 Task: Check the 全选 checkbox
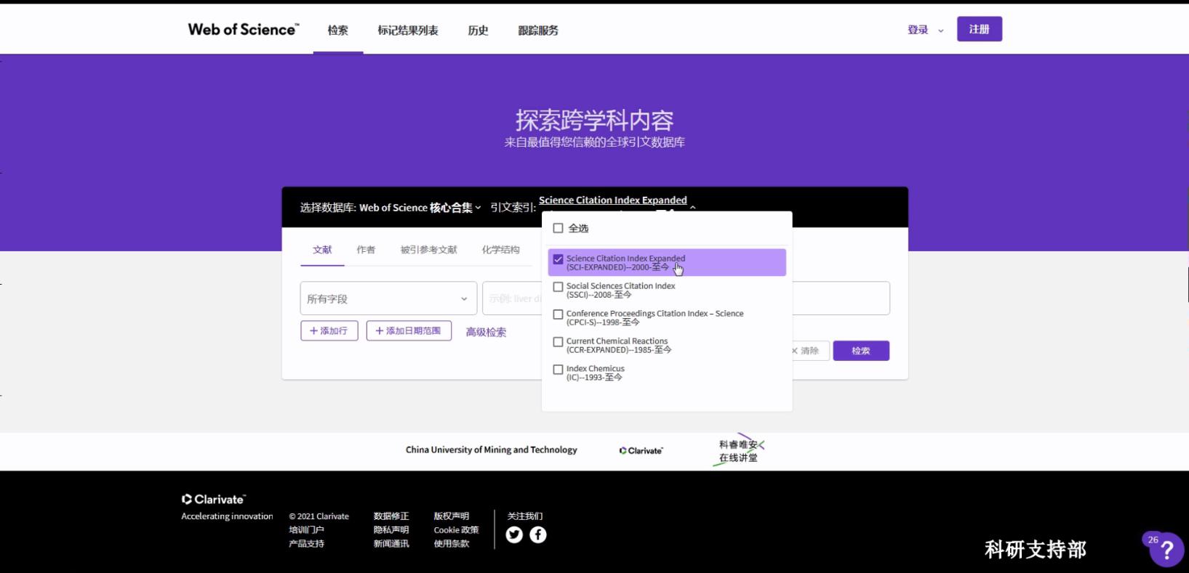(x=559, y=228)
